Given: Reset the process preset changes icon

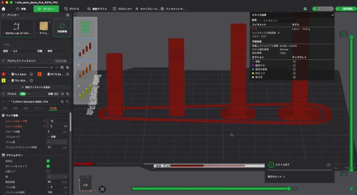Looking at the screenshot, I should click(x=3, y=101).
